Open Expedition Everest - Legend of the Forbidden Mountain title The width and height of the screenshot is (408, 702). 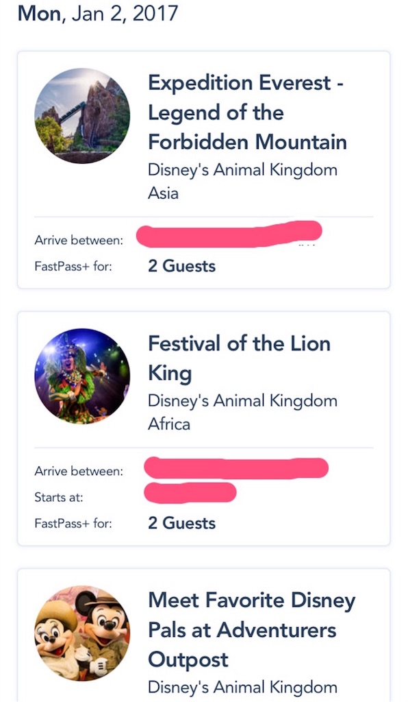(x=247, y=112)
